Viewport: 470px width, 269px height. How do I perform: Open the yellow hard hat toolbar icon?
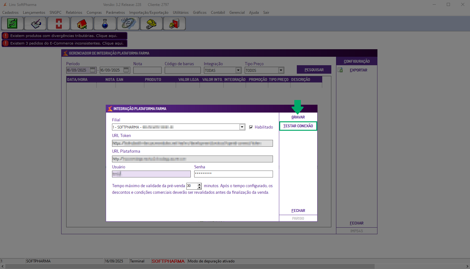point(152,24)
